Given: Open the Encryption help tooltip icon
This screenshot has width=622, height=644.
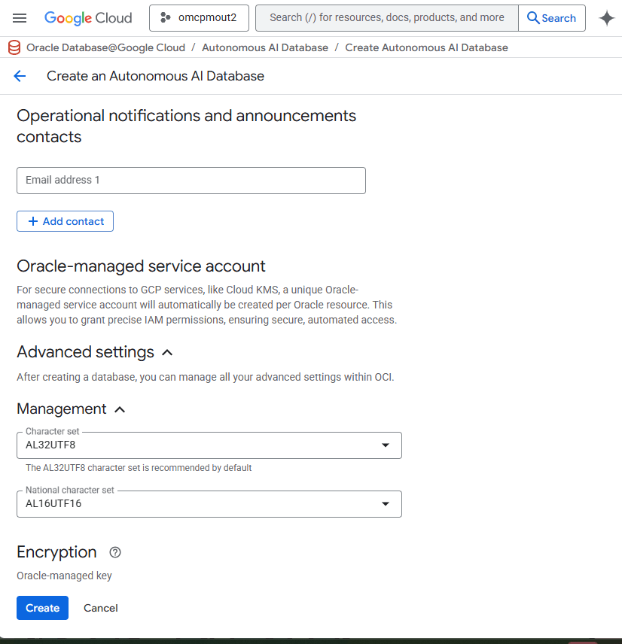Looking at the screenshot, I should (114, 552).
